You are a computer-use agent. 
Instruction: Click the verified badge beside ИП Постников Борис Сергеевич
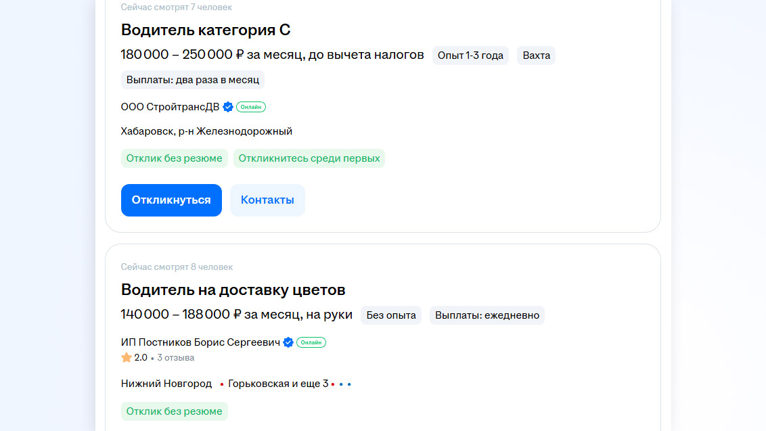[288, 342]
